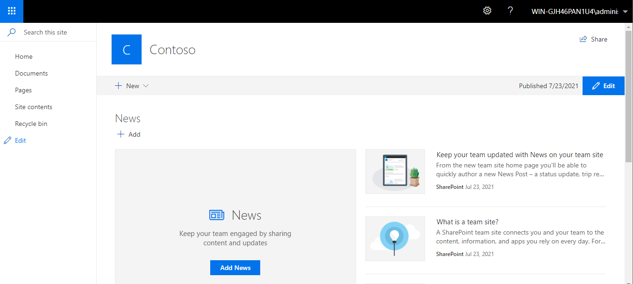The width and height of the screenshot is (633, 284).
Task: Go to Home in the left navigation
Action: pyautogui.click(x=24, y=56)
